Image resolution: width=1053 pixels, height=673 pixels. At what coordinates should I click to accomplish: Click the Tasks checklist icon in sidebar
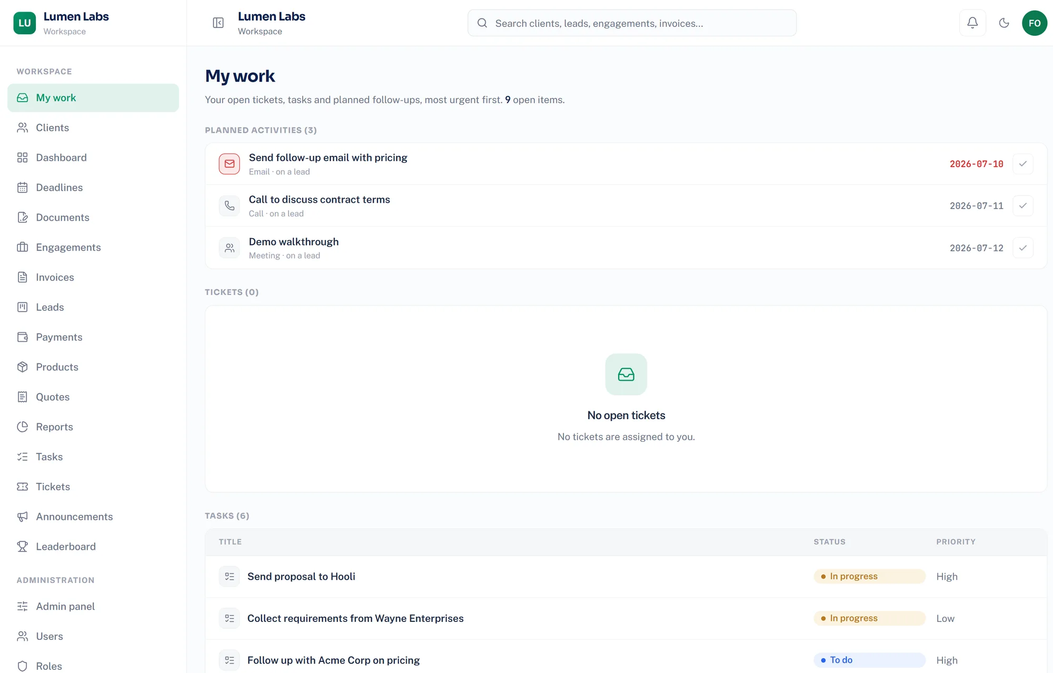[x=22, y=457]
